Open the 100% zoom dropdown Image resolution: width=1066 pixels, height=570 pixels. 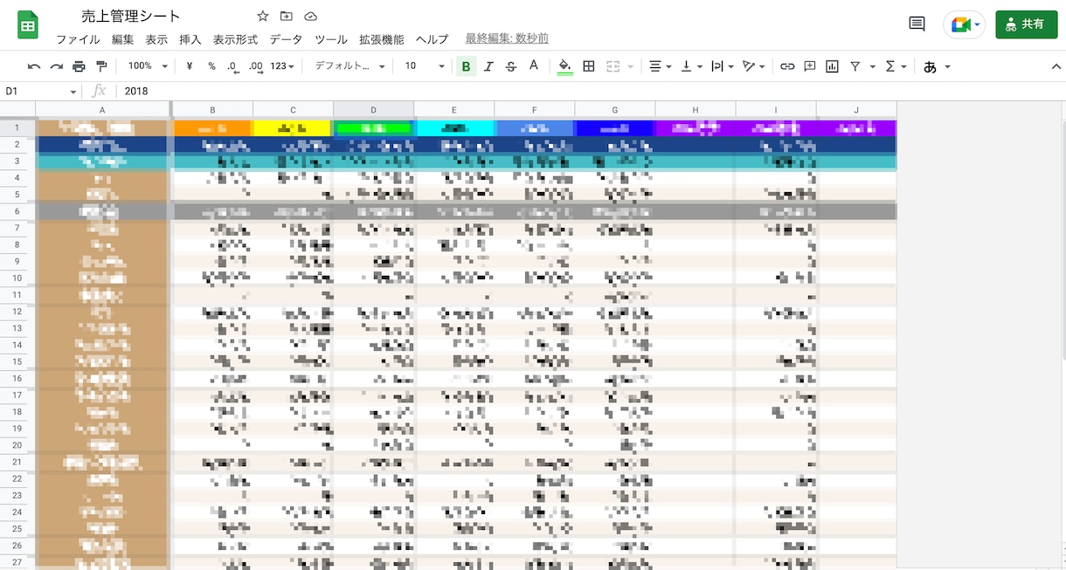coord(149,66)
